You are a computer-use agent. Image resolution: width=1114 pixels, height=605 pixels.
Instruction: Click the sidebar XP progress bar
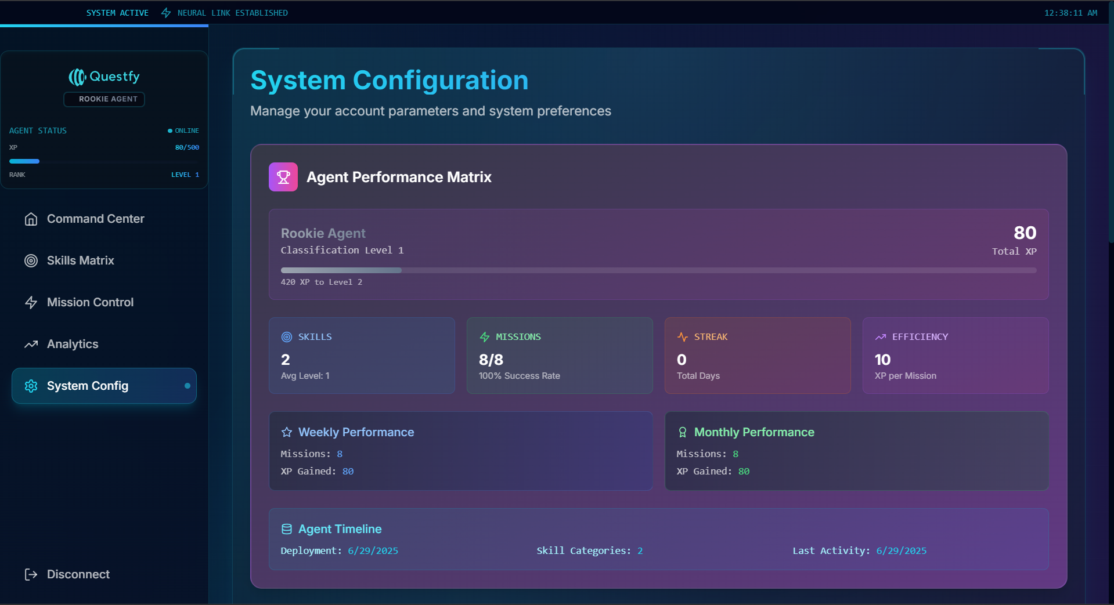coord(104,161)
